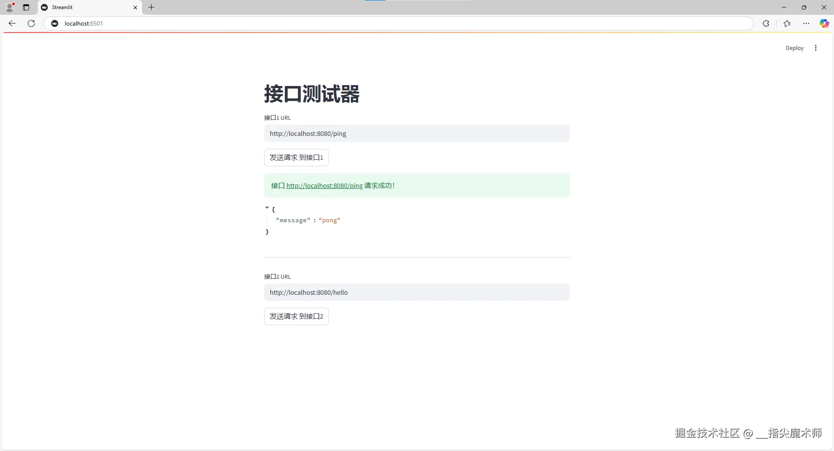This screenshot has width=834, height=451.
Task: Launch the Copilot sidebar icon
Action: click(824, 23)
